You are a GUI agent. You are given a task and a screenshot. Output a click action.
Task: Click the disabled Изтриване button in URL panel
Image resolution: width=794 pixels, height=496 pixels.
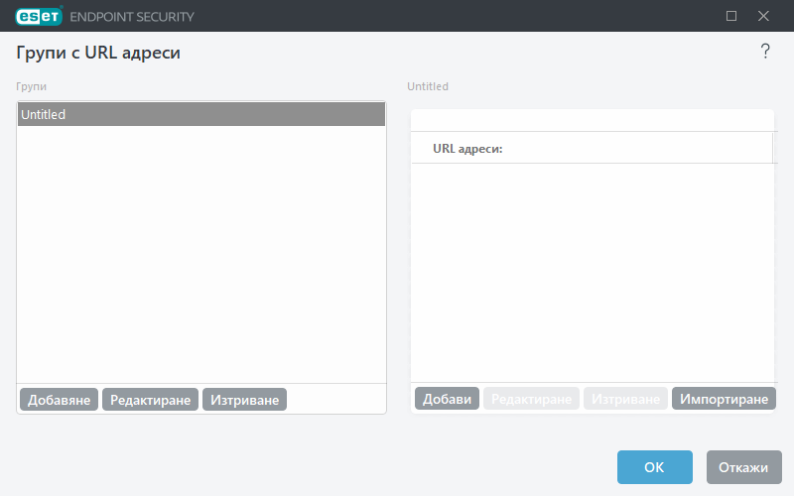[x=625, y=399]
